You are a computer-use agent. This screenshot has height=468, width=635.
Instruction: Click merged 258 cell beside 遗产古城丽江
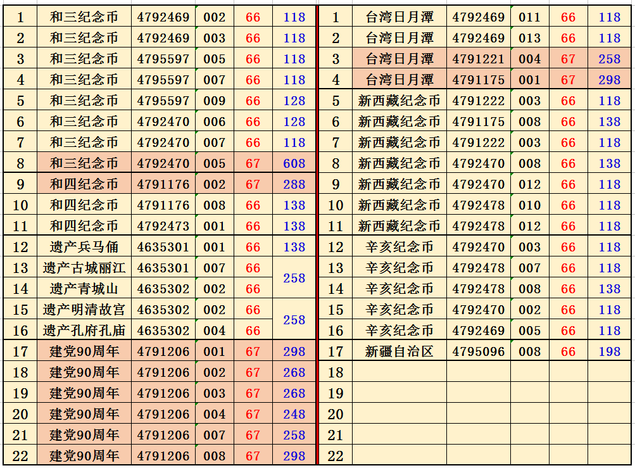[x=294, y=278]
